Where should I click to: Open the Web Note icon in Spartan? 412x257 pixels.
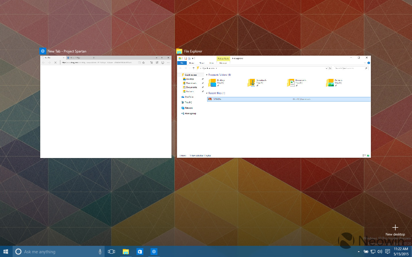(157, 63)
